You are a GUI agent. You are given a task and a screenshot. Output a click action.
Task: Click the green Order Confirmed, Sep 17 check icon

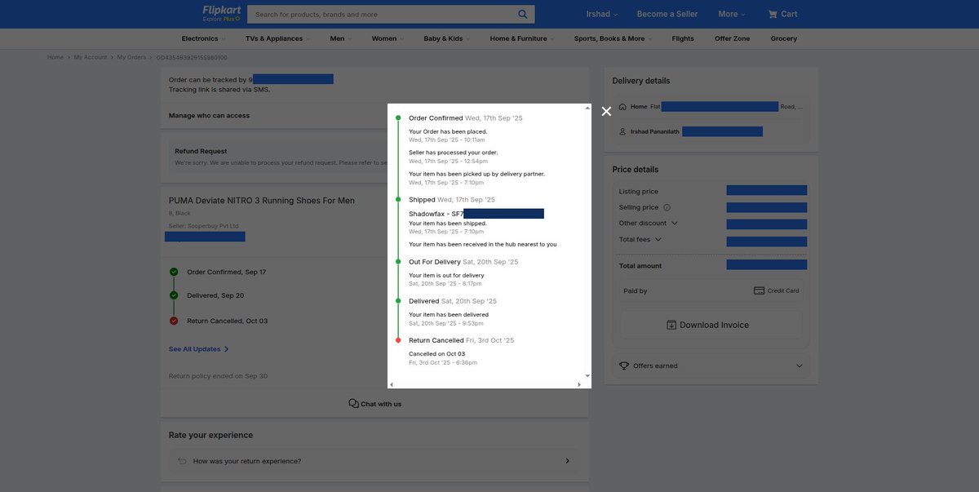174,272
